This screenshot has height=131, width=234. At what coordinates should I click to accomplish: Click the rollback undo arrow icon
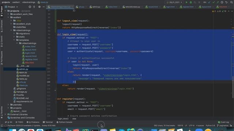(x=226, y=2)
